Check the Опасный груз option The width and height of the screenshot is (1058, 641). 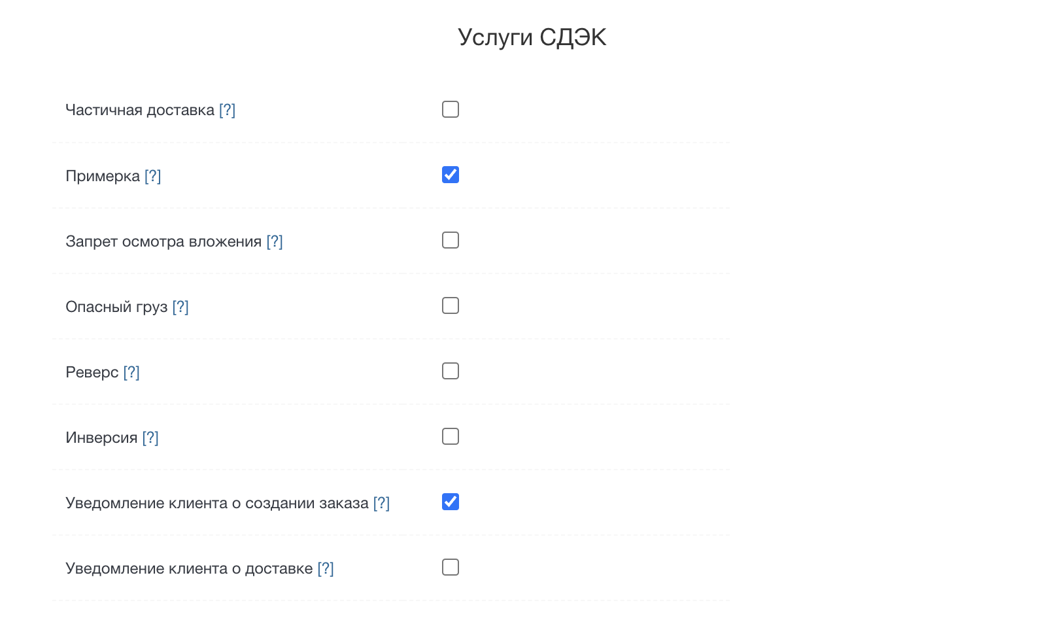450,305
